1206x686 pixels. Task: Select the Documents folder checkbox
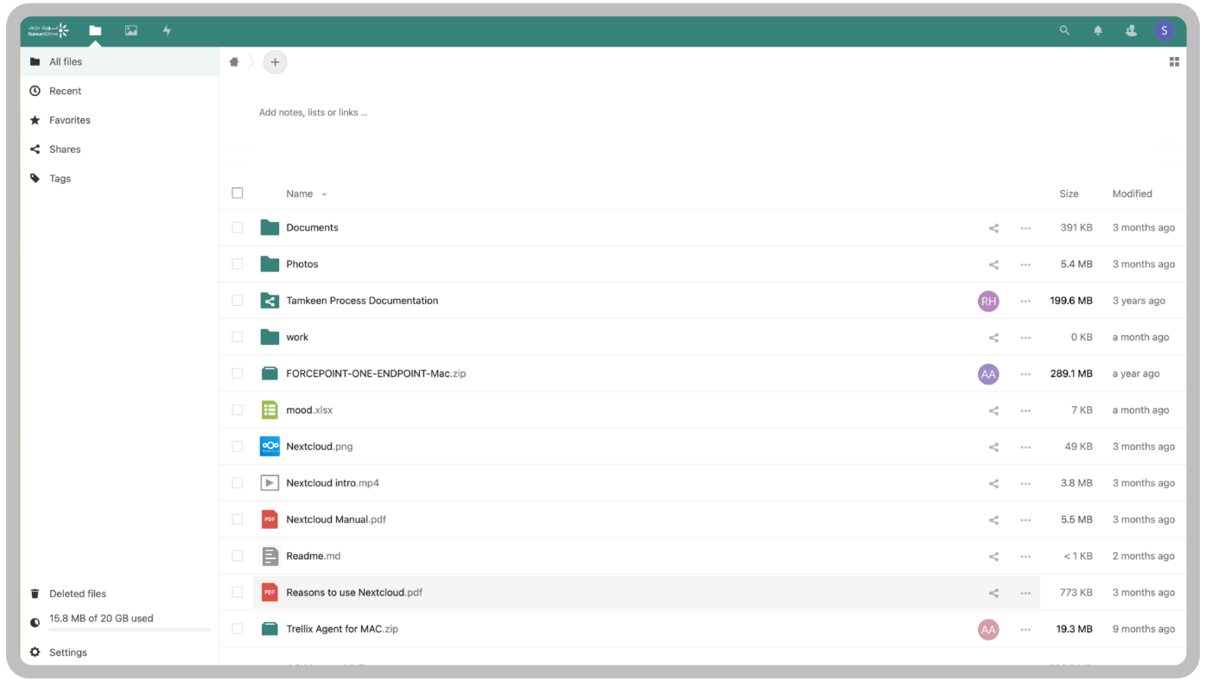238,228
